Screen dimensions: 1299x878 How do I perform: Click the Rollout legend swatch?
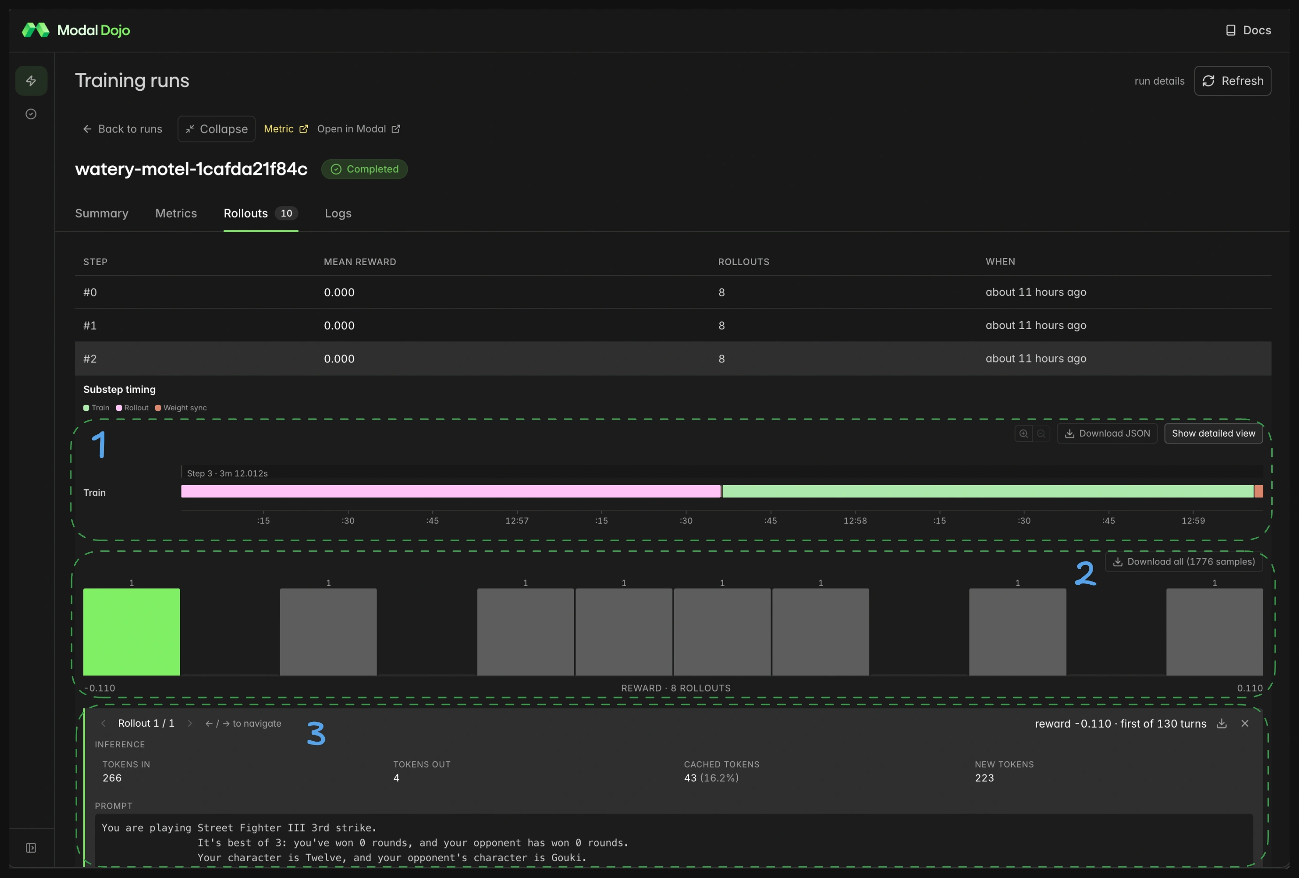pyautogui.click(x=119, y=408)
